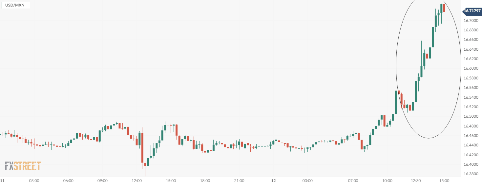Select the 06:00 time axis label

click(68, 181)
